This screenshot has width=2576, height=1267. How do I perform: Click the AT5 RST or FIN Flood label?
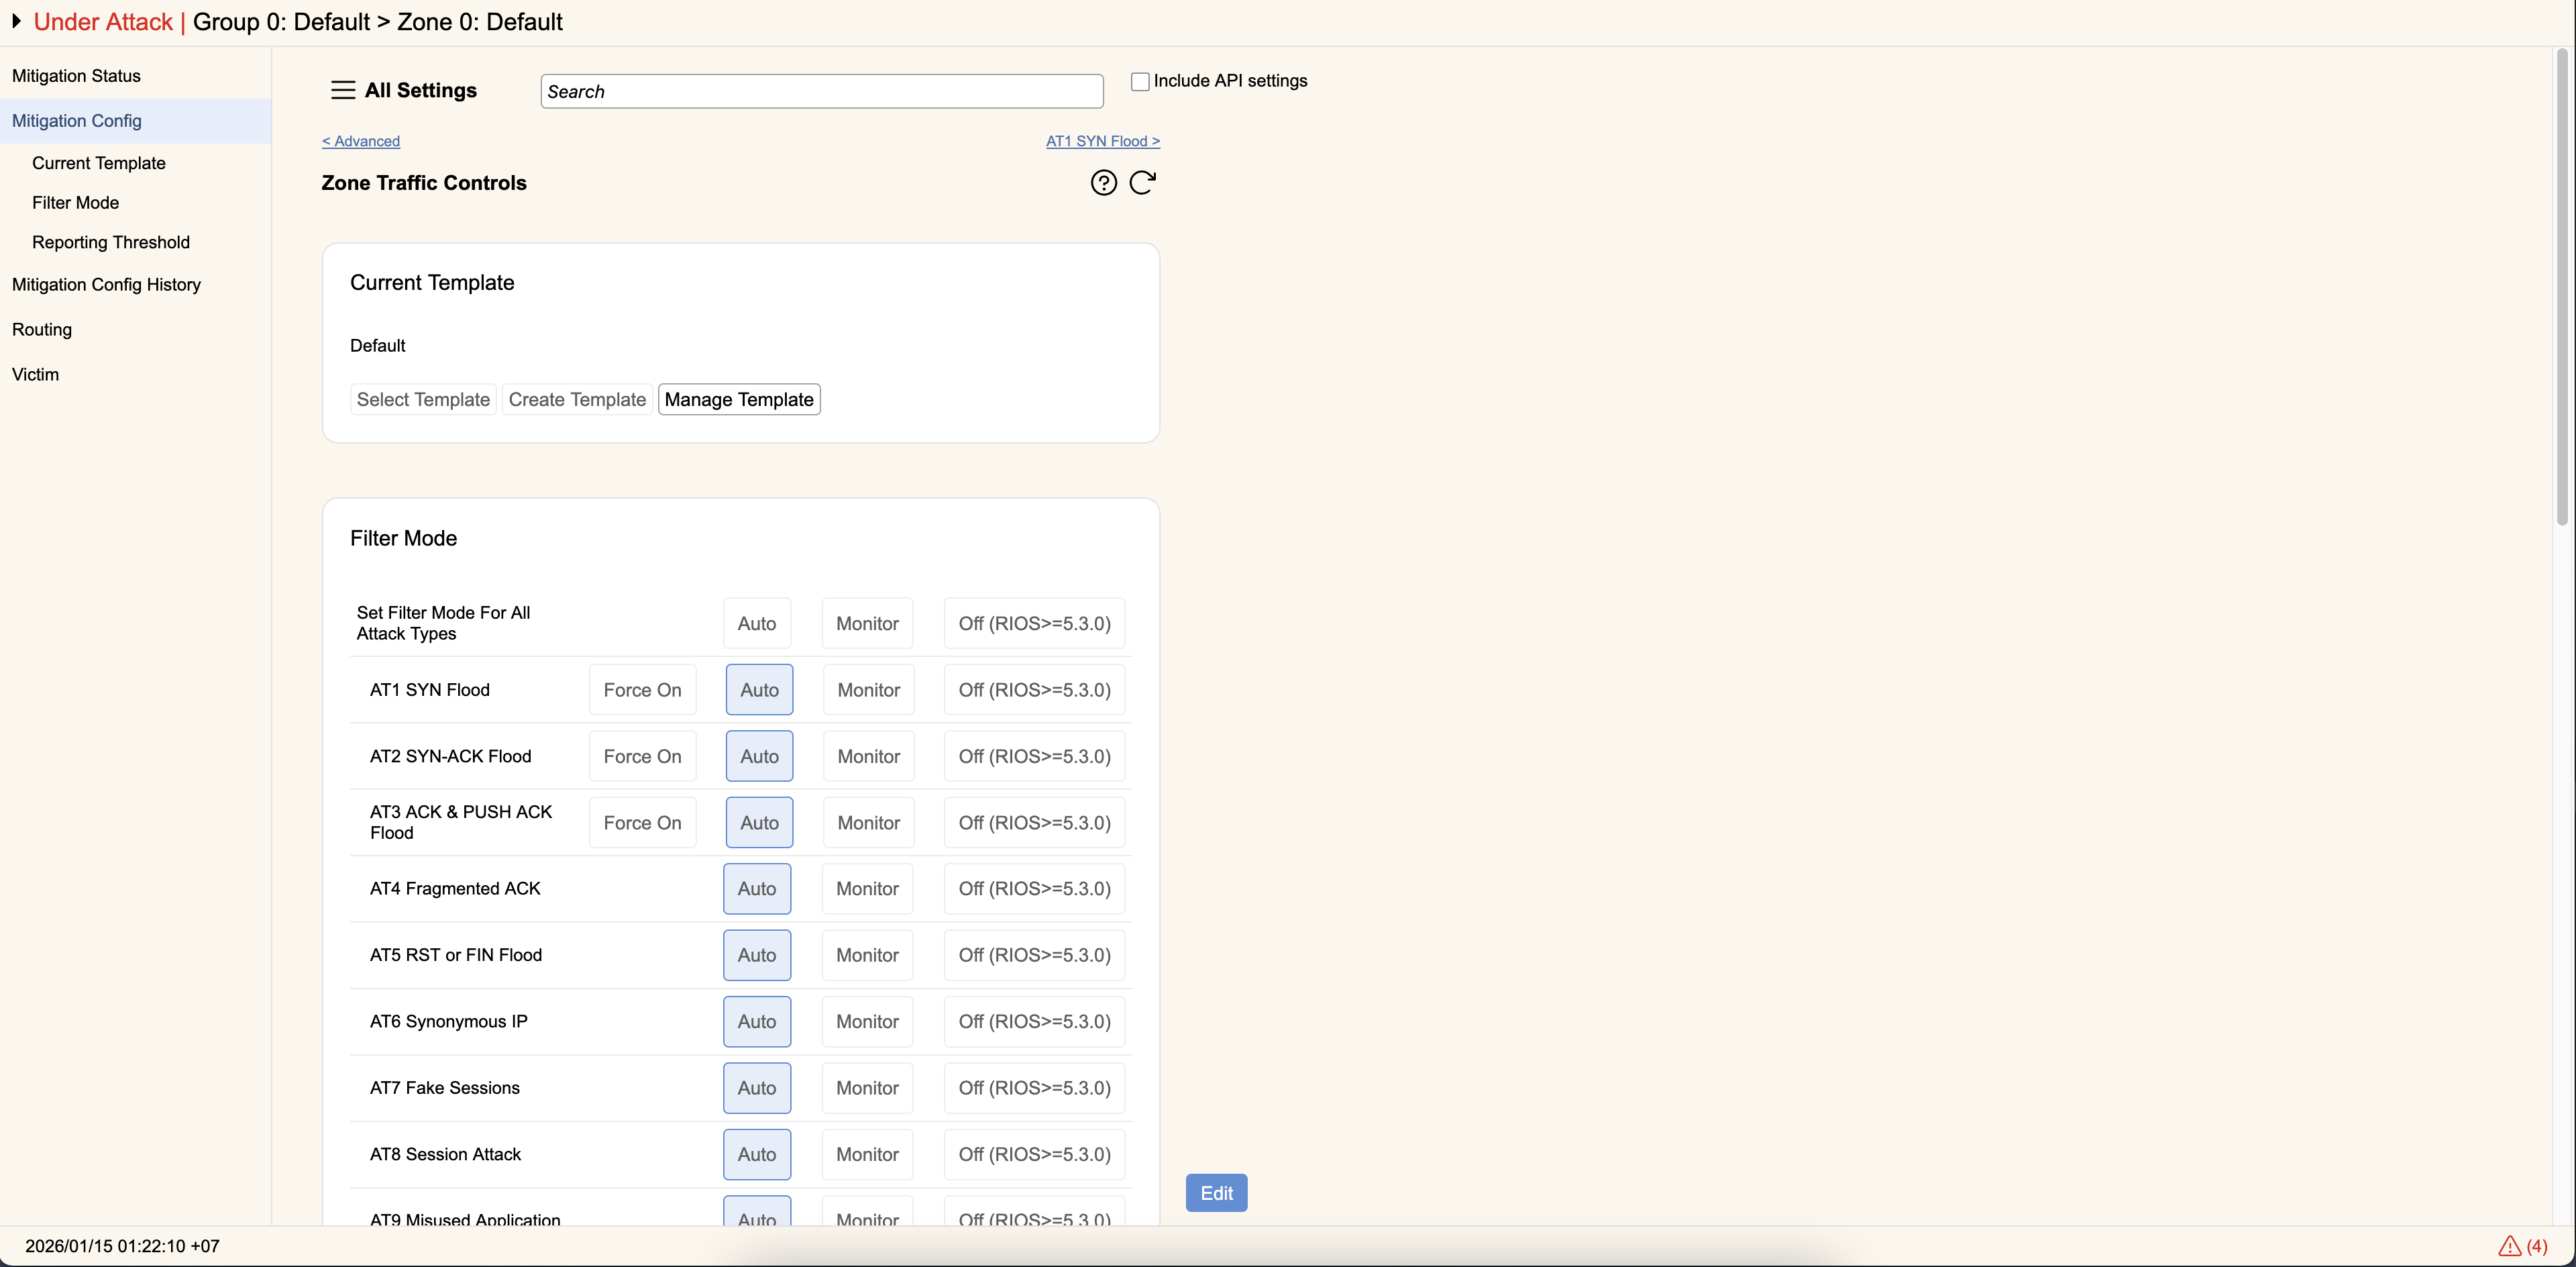coord(456,955)
